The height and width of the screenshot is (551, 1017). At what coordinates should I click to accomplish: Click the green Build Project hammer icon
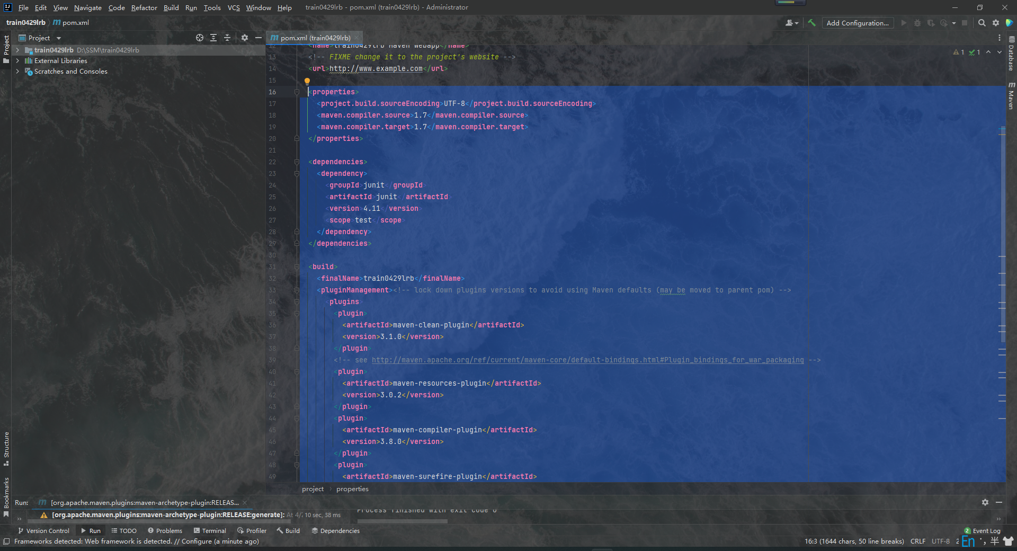pos(811,23)
